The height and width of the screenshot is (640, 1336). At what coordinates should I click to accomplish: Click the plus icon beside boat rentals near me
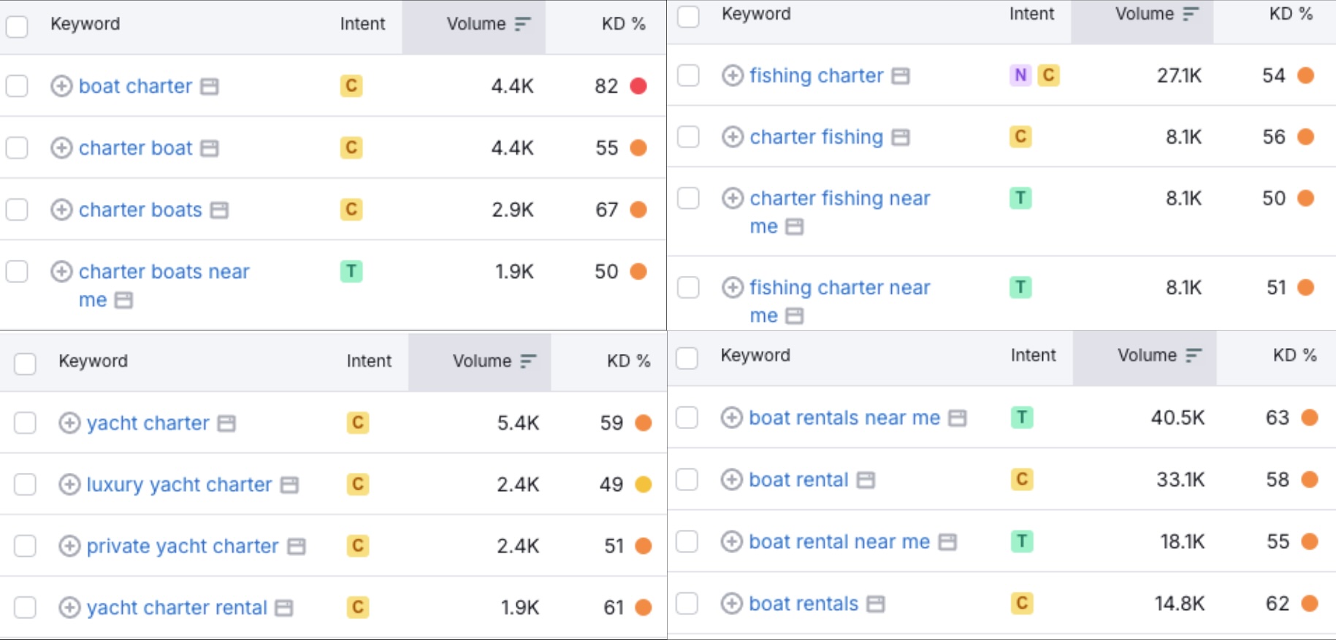(x=732, y=417)
